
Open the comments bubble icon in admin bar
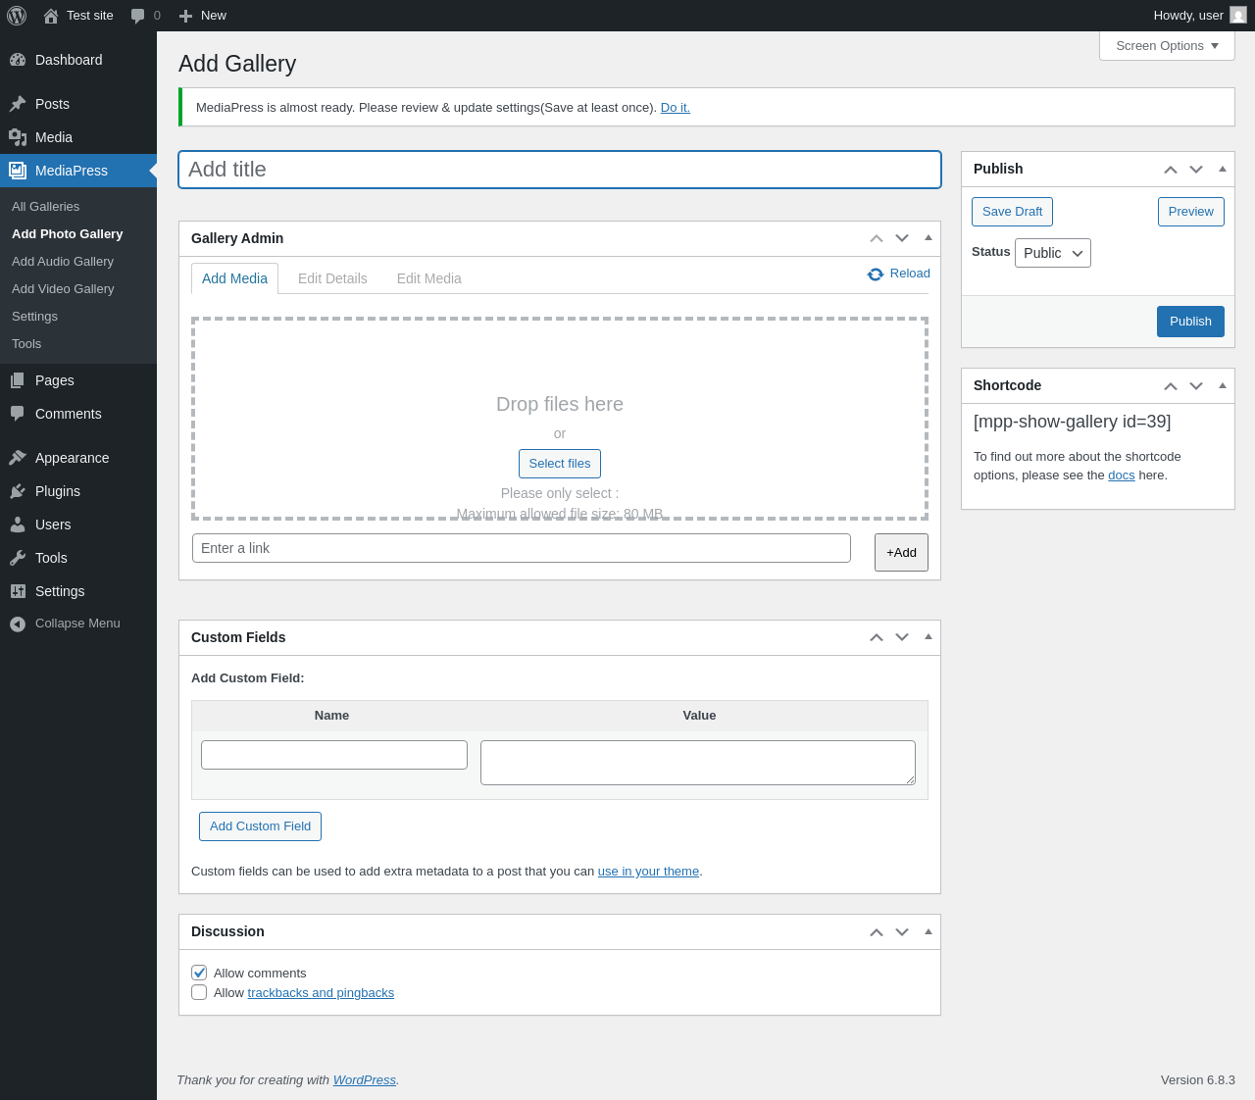pyautogui.click(x=138, y=16)
